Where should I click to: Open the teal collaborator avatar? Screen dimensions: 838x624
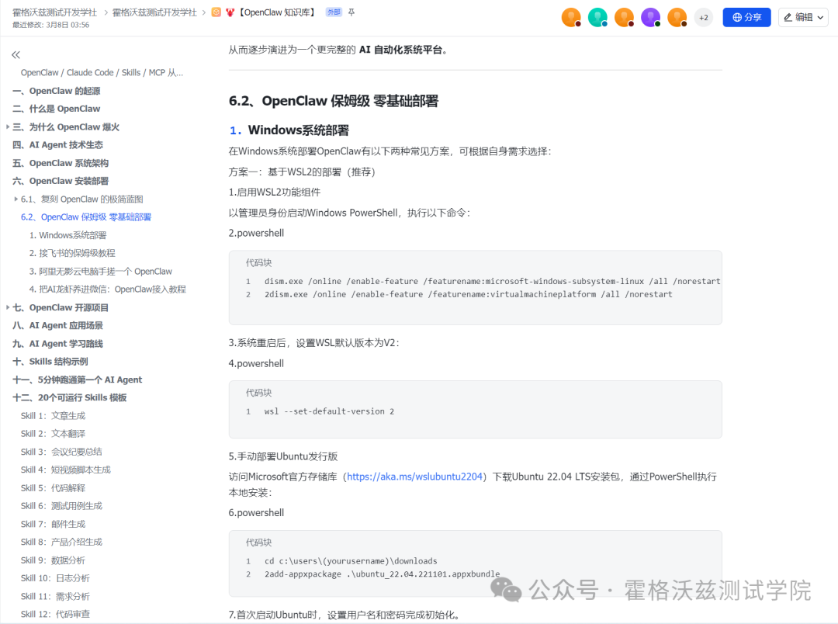(x=597, y=18)
